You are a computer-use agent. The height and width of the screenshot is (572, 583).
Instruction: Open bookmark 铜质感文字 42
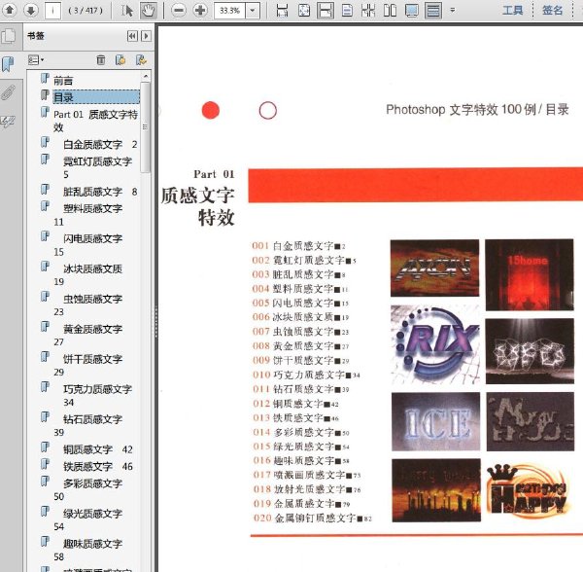tap(98, 449)
